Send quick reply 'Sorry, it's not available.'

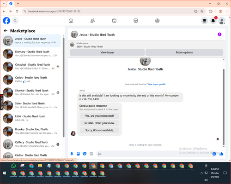(x=99, y=130)
